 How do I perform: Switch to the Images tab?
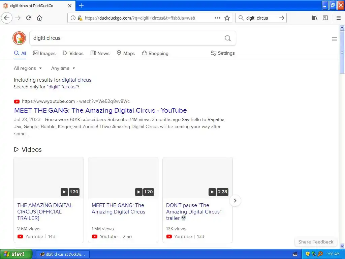click(44, 53)
